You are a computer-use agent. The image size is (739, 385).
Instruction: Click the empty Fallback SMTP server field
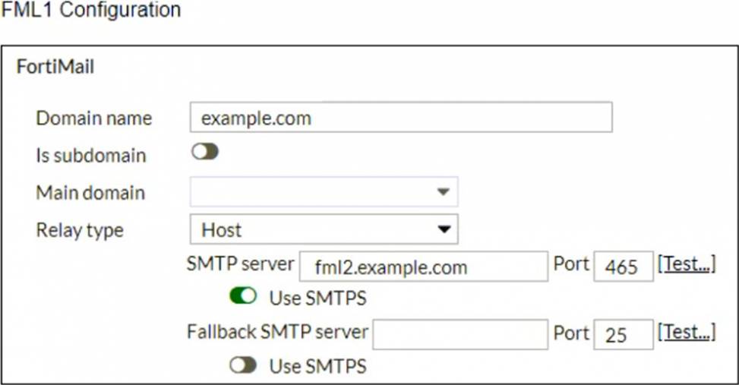(460, 335)
